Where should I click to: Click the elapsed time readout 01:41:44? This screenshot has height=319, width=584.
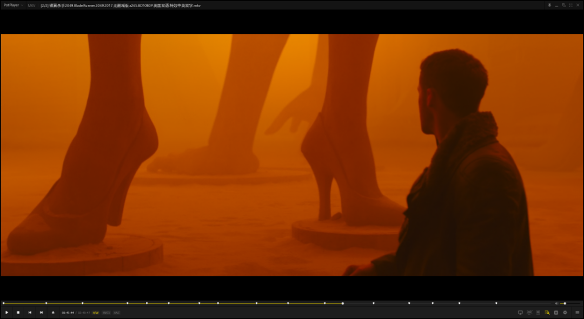pyautogui.click(x=68, y=313)
